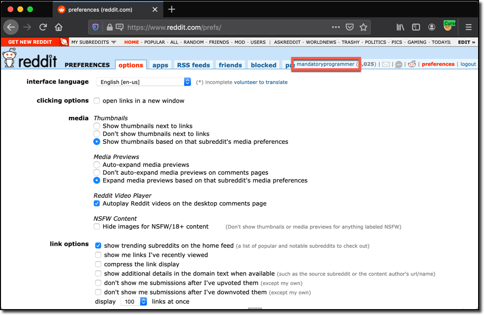Image resolution: width=484 pixels, height=315 pixels.
Task: Open the mandatoryprogrammer user profile link
Action: pos(325,64)
